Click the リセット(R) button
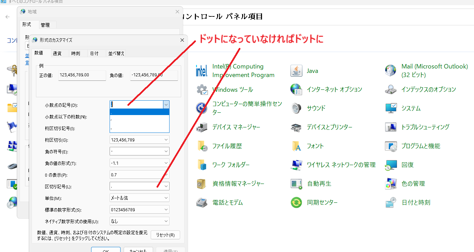 pyautogui.click(x=165, y=235)
